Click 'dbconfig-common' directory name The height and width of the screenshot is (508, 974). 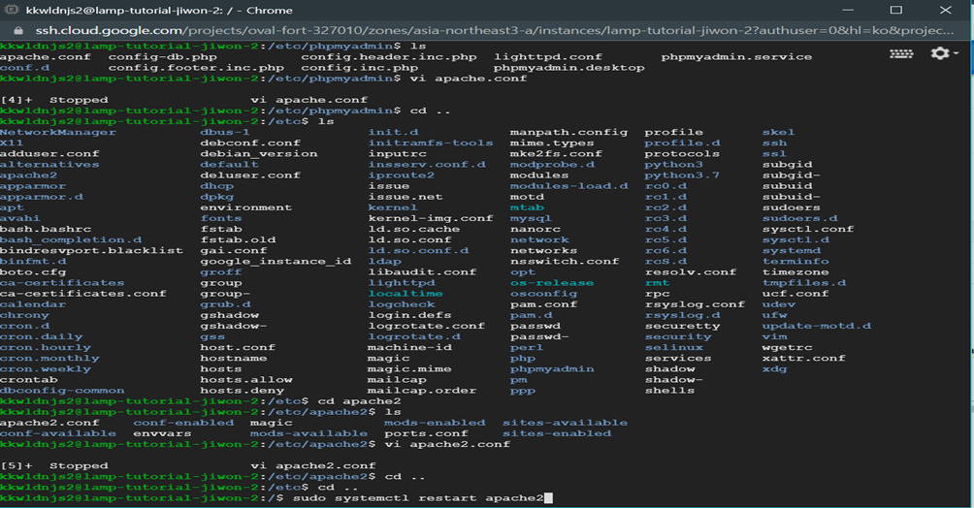(x=62, y=391)
